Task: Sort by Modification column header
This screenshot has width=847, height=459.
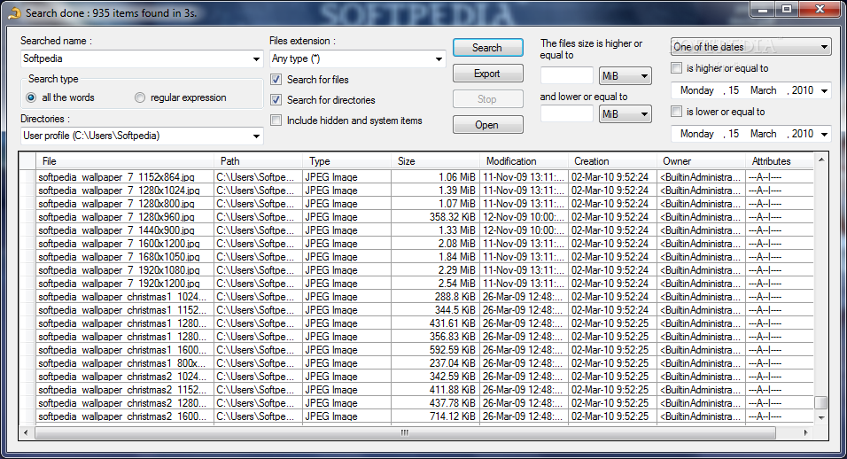Action: tap(524, 161)
